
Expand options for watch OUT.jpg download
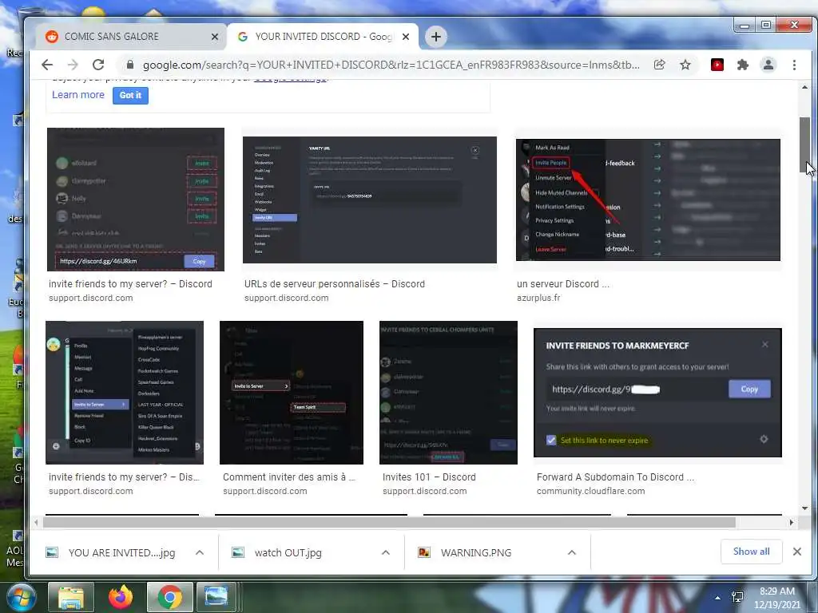(x=386, y=552)
